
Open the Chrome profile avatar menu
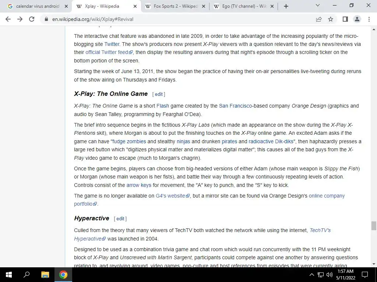point(357,19)
